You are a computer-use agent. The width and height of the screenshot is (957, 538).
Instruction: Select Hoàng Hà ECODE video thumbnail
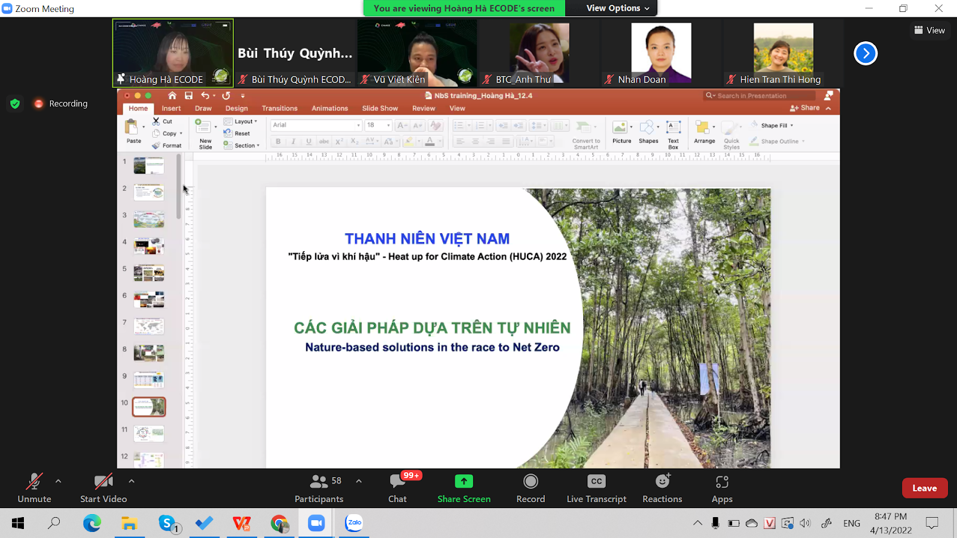coord(173,53)
